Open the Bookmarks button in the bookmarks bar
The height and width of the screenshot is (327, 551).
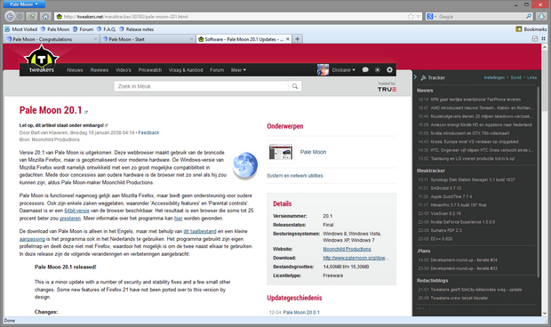point(531,29)
